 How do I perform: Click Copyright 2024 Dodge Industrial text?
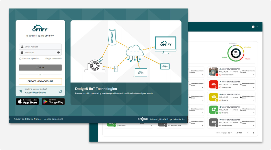tap(168, 119)
